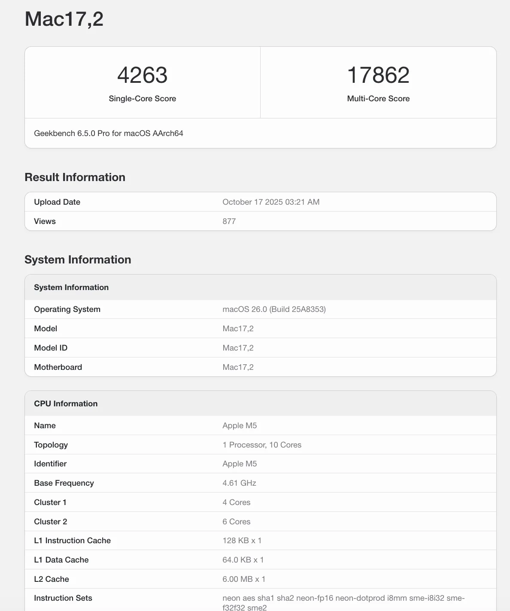
Task: Click the Base Frequency label
Action: tap(64, 483)
